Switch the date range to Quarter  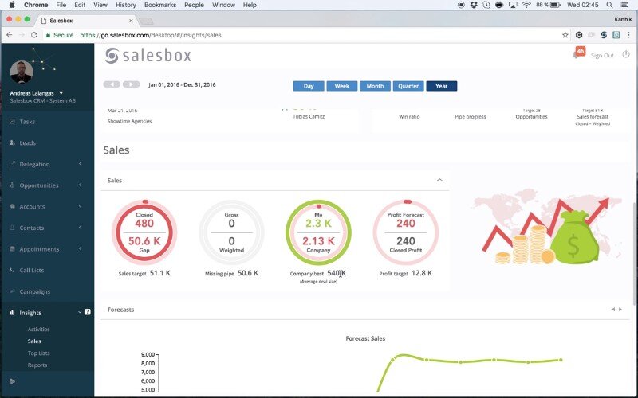pos(408,86)
